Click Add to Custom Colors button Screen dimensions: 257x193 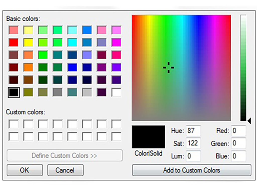click(191, 170)
